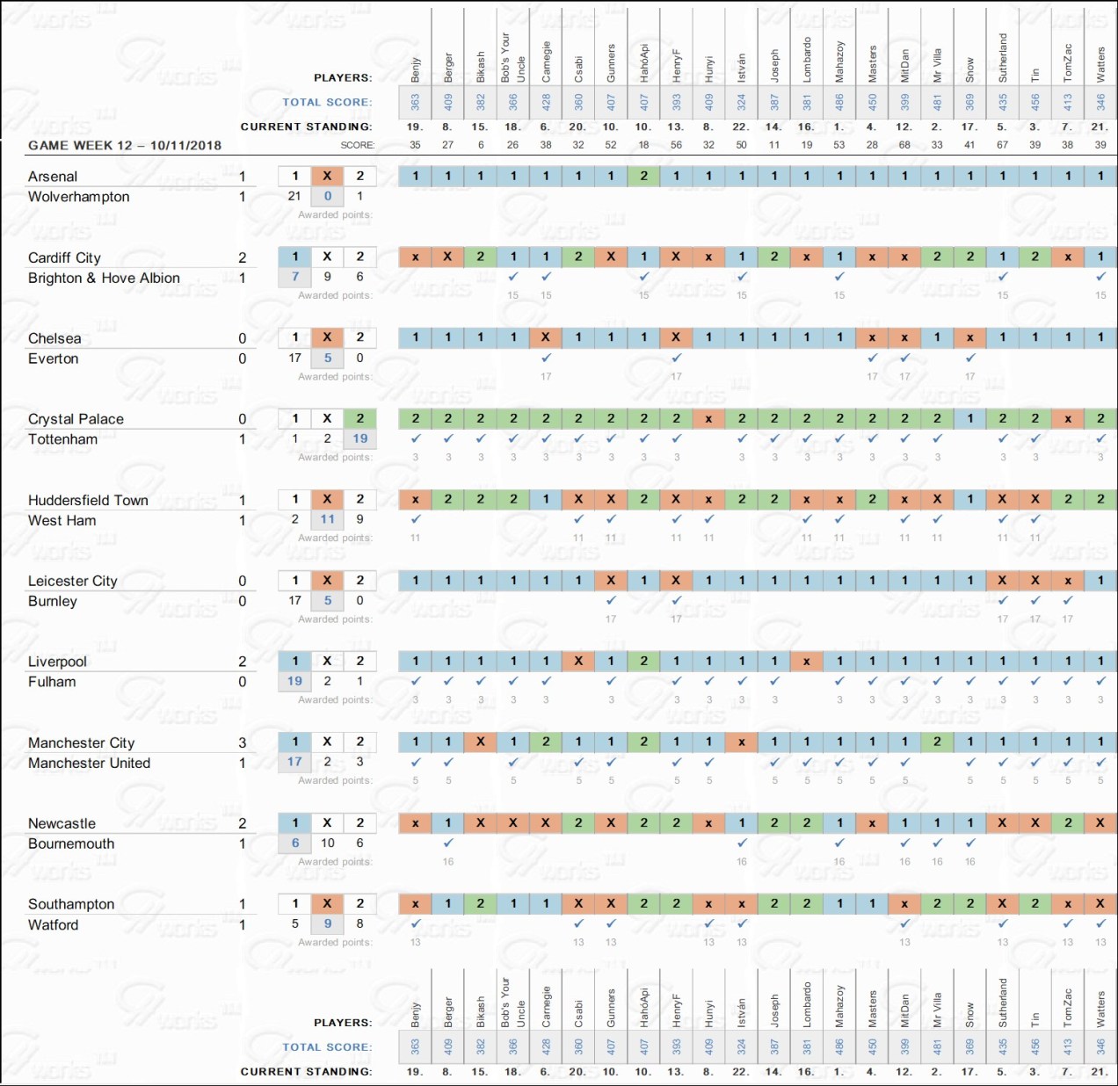Viewport: 1118px width, 1086px height.
Task: Click the Mahazoy total score 486 at top
Action: click(x=839, y=102)
